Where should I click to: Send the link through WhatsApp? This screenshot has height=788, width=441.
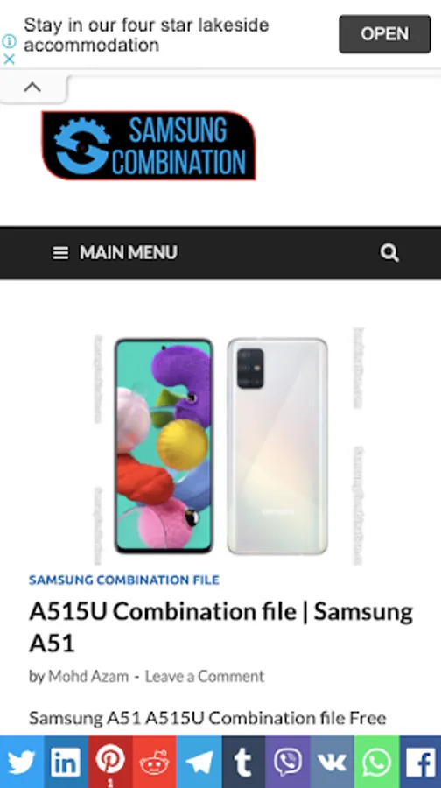pos(377,762)
